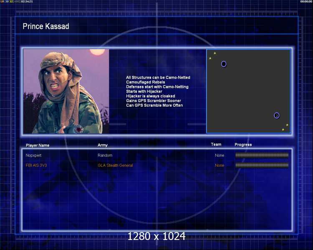Viewport: 313px width, 250px height.
Task: Click the 00:00:00 timer readout
Action: (x=306, y=2)
